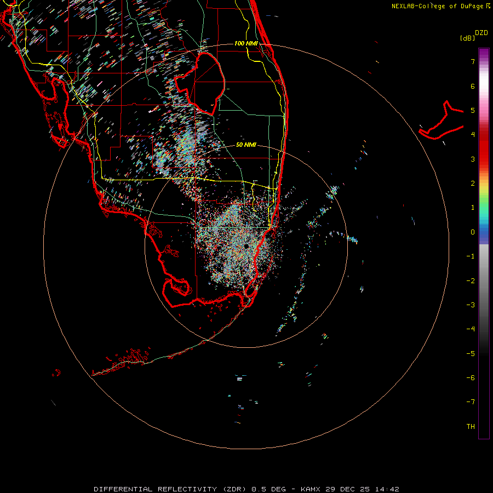Screen dimensions: 493x493
Task: Select the -3 value on the color scale
Action: 471,305
